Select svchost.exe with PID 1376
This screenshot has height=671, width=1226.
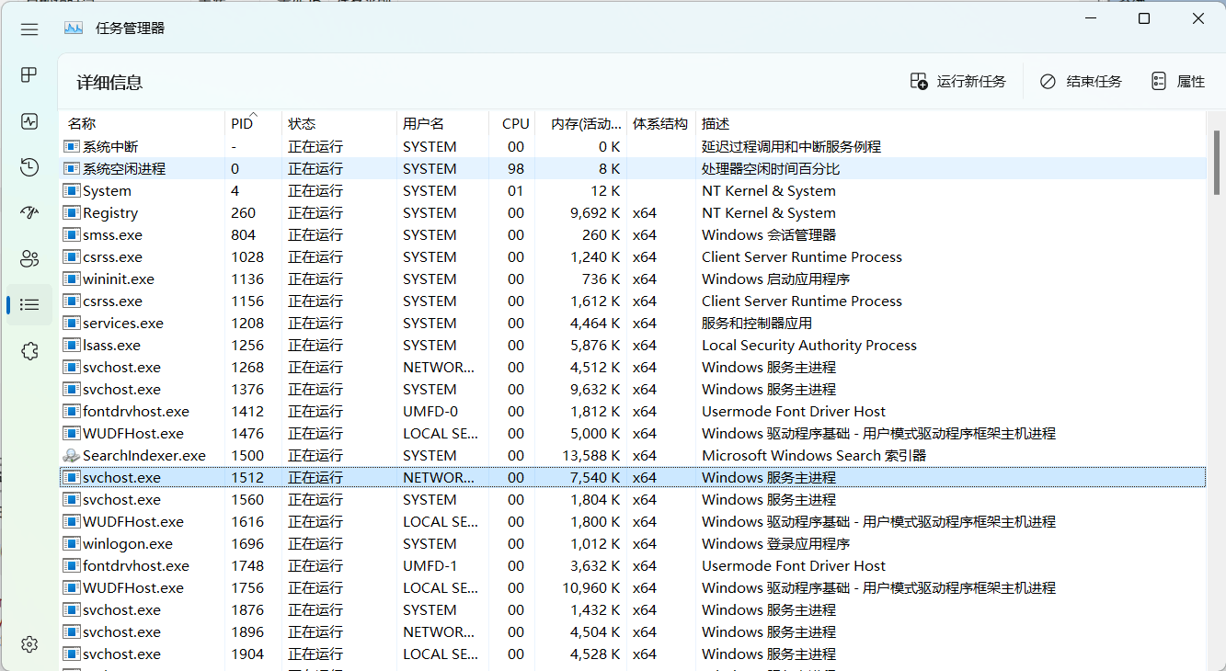pyautogui.click(x=633, y=390)
